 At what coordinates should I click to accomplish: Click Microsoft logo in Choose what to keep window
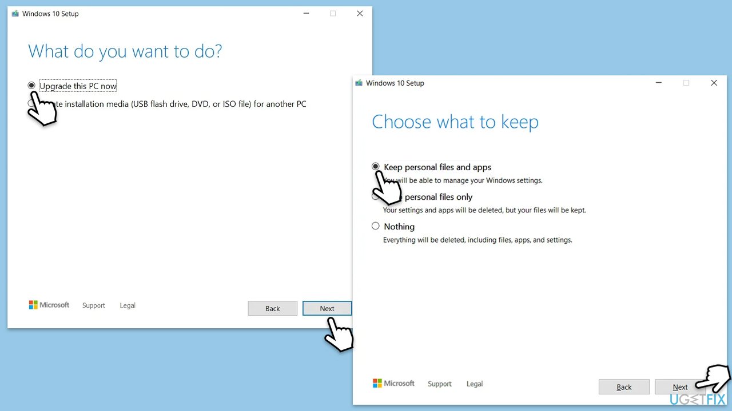(x=393, y=383)
